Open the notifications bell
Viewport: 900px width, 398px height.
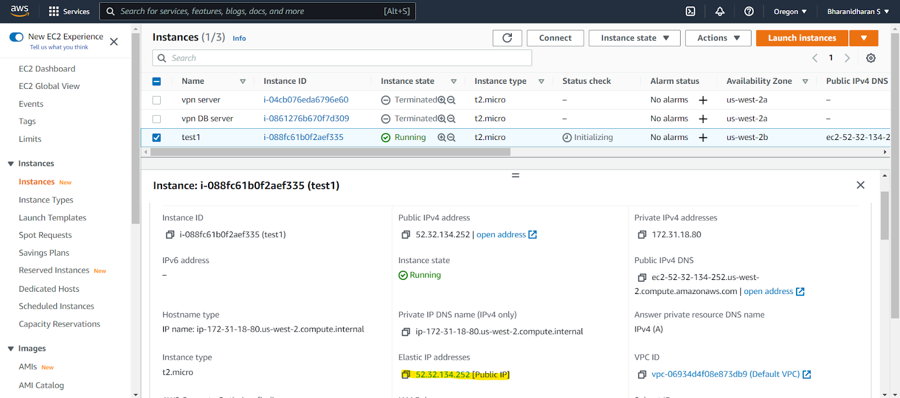click(x=720, y=11)
